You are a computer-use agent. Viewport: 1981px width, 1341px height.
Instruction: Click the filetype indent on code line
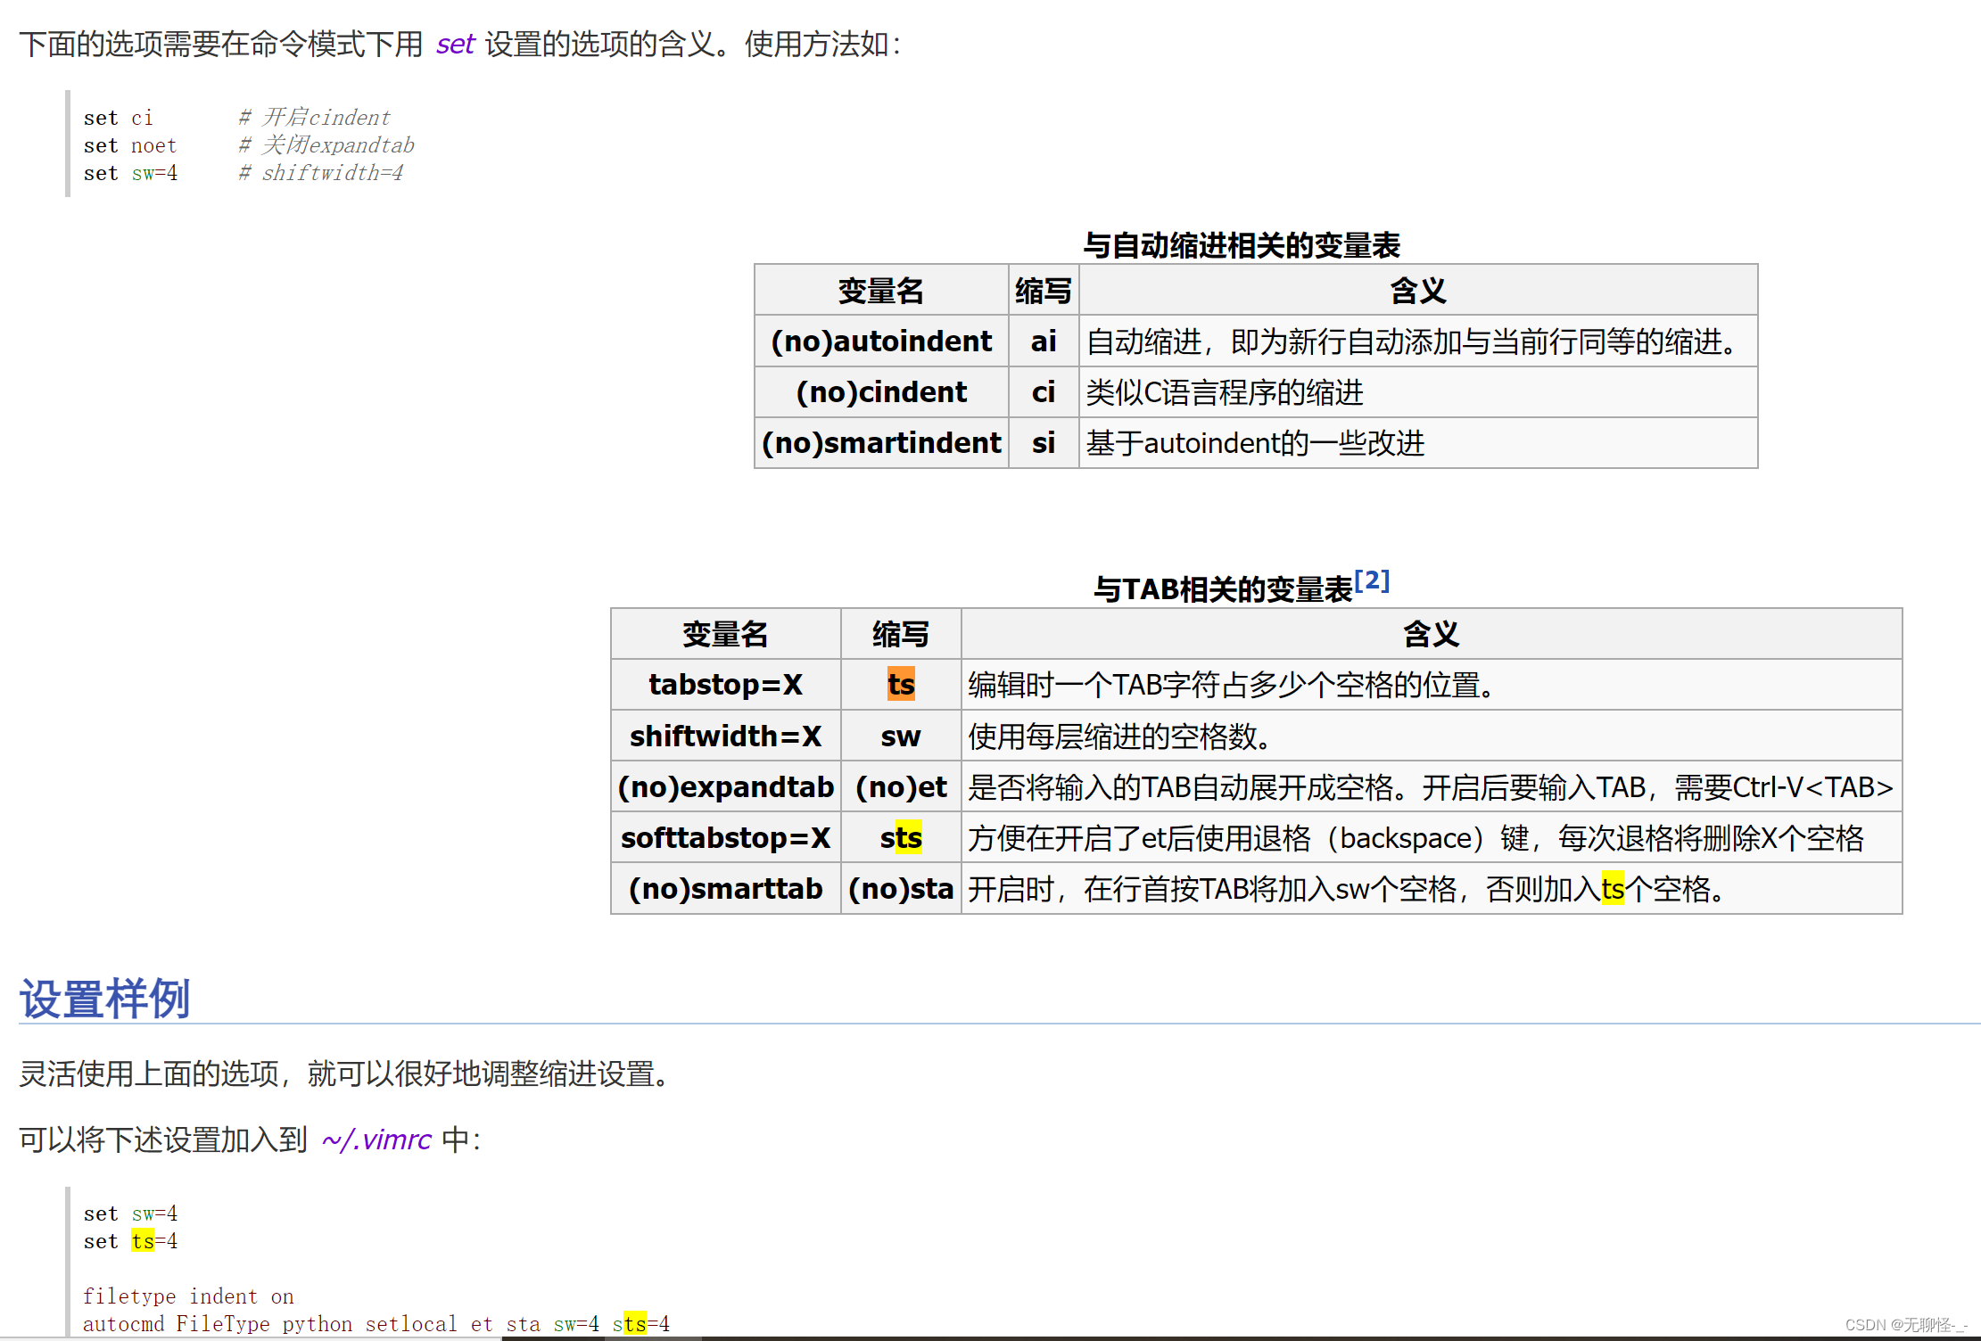tap(187, 1296)
